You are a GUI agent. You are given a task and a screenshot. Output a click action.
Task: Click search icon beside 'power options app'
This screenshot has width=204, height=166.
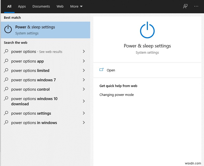pyautogui.click(x=6, y=61)
